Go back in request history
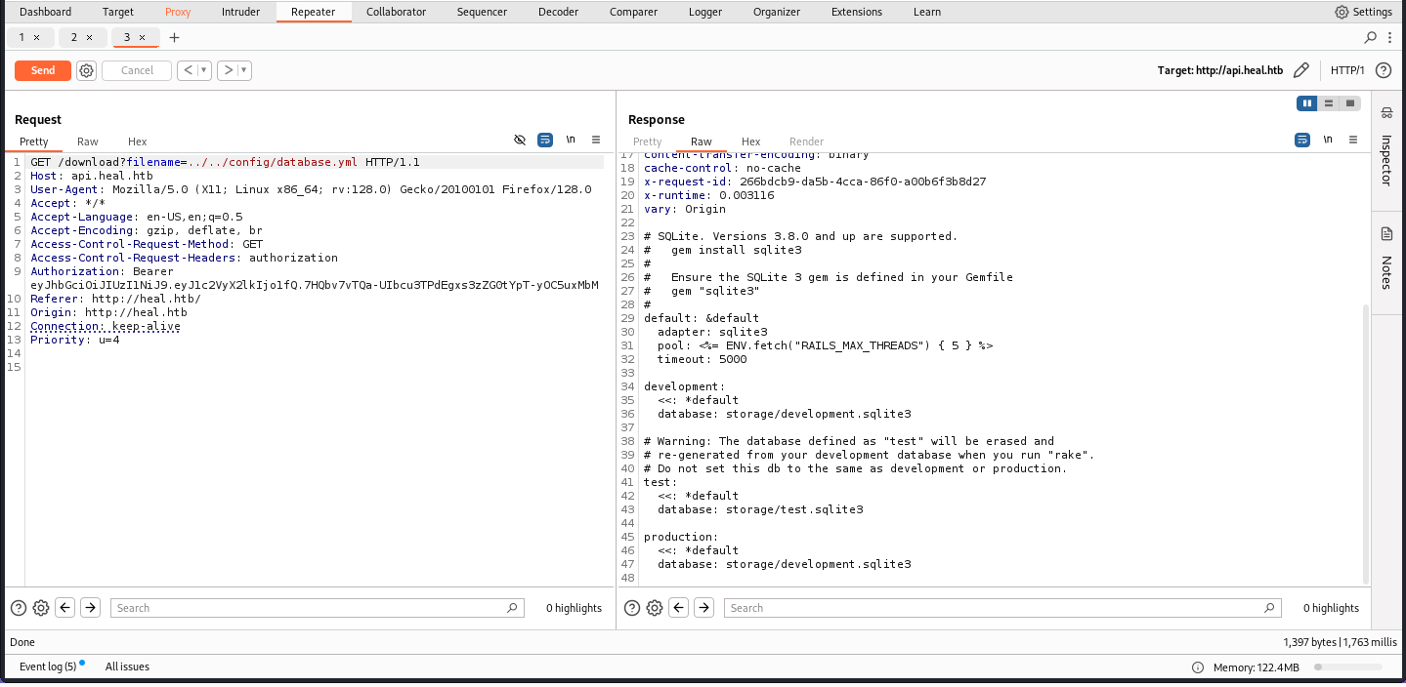The width and height of the screenshot is (1406, 687). [187, 70]
